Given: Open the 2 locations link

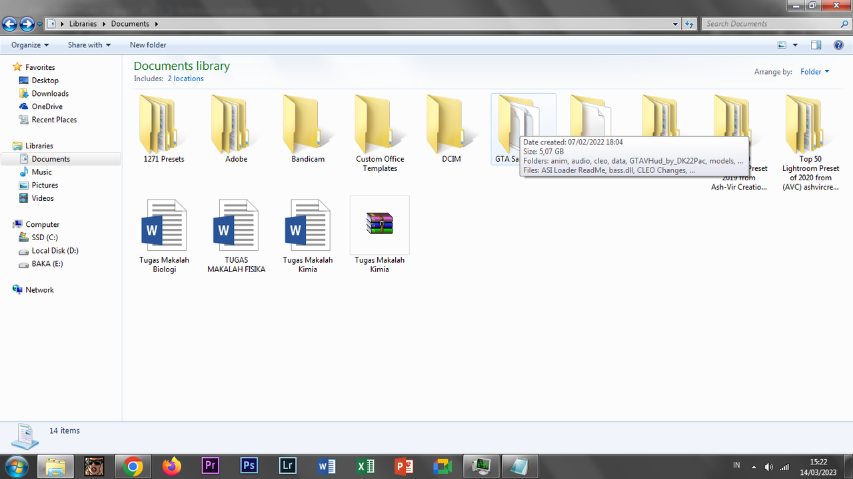Looking at the screenshot, I should tap(185, 79).
